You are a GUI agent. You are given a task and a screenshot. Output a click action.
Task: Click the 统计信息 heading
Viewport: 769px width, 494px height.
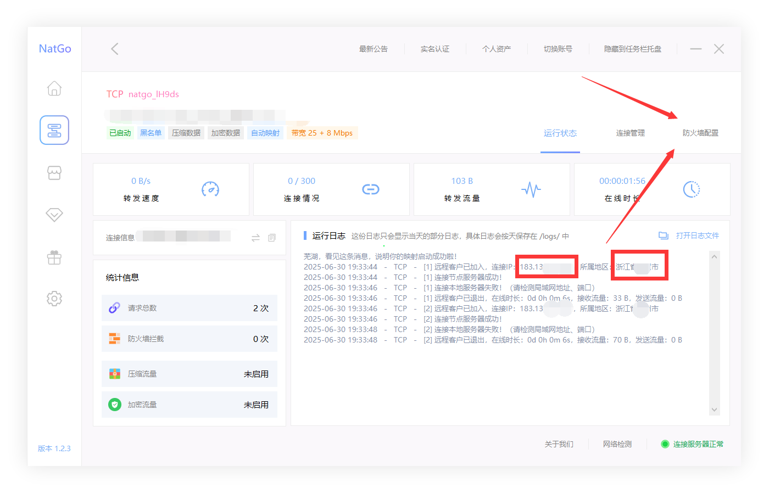click(122, 277)
